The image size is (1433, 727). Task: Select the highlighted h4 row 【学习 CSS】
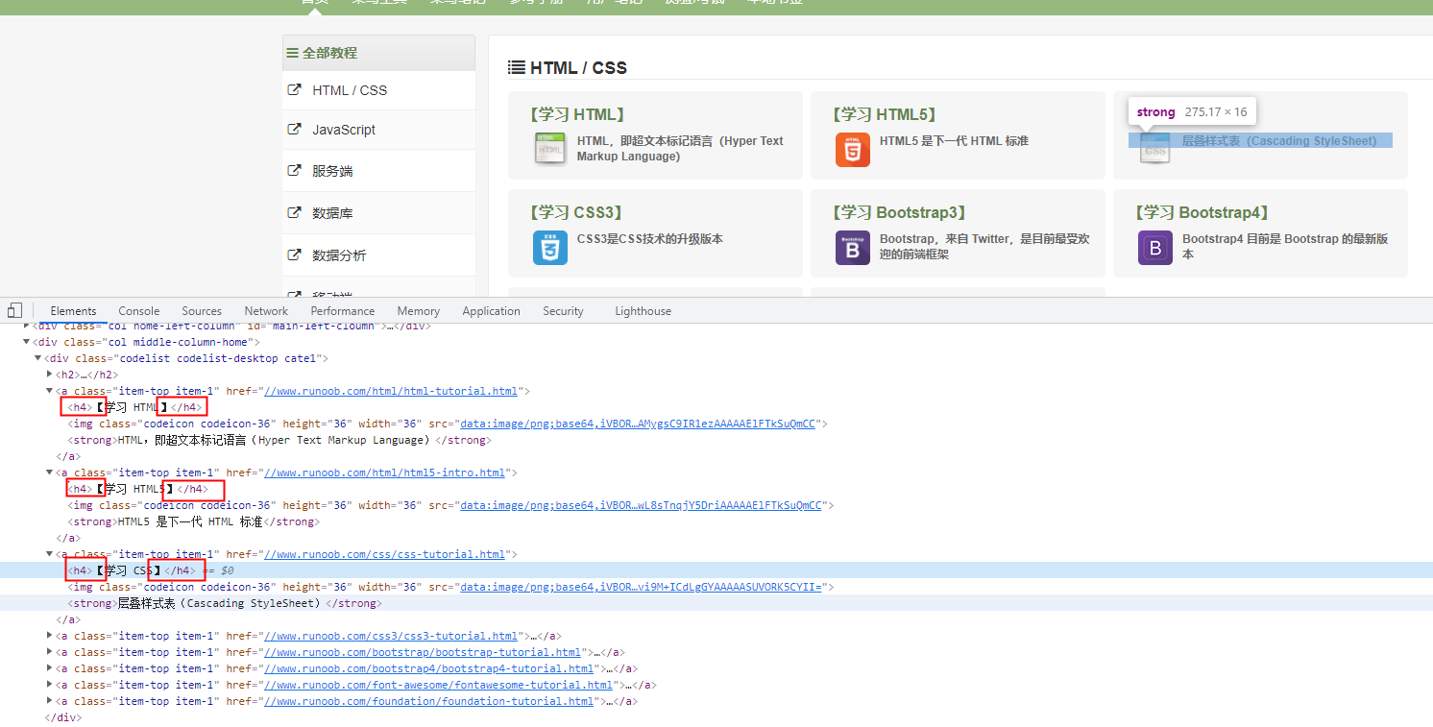tap(716, 570)
